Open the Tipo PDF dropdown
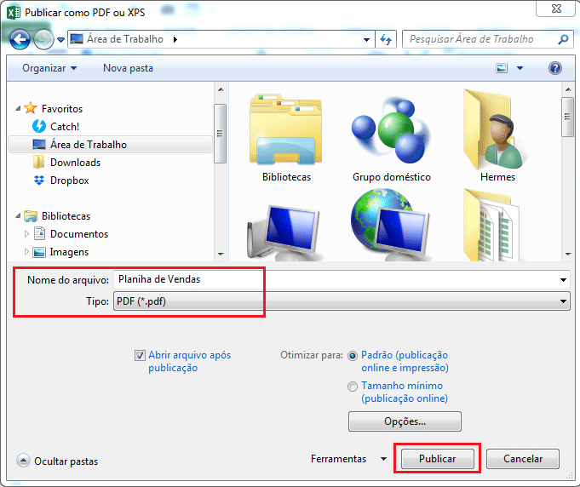The width and height of the screenshot is (580, 487). pos(341,301)
